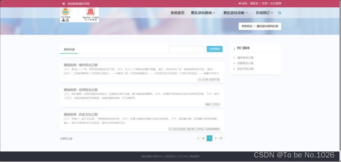Viewport: 341px width, 162px height.
Task: Click 系统首页 in the breadcrumb
Action: point(247,26)
